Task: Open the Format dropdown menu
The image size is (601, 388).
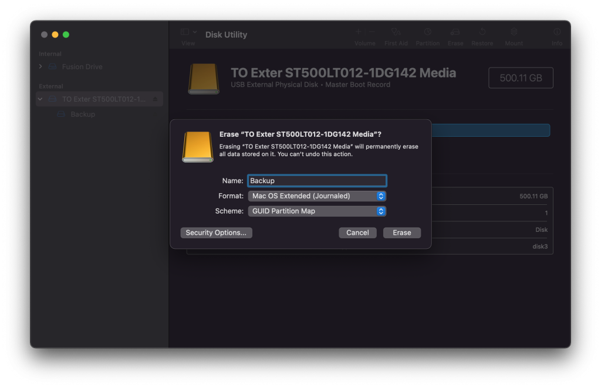Action: coord(317,196)
